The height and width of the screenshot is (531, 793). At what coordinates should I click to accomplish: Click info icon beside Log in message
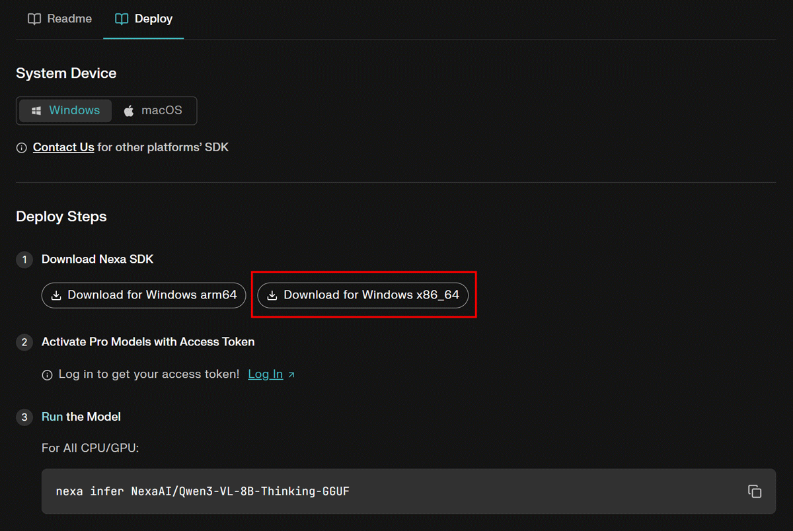[47, 375]
